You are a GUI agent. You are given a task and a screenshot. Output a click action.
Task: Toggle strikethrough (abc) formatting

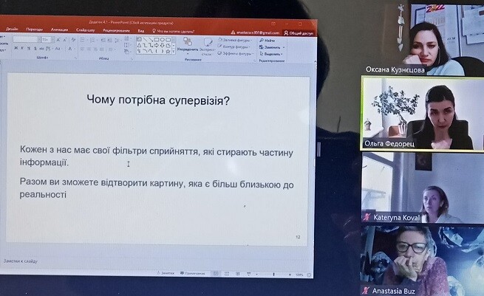(41, 49)
